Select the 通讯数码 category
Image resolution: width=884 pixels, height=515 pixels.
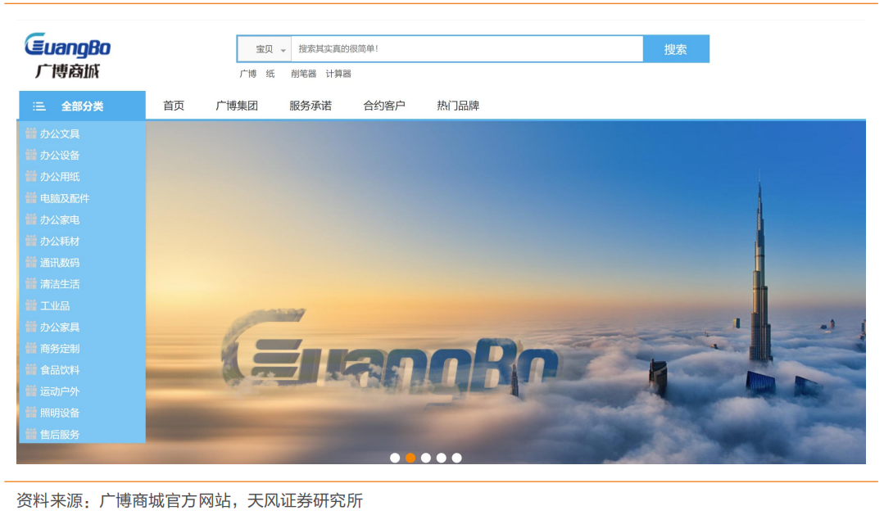[x=60, y=263]
